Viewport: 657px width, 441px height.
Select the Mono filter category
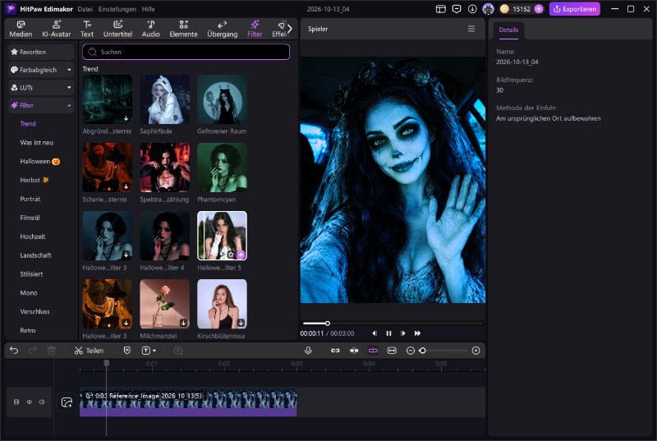[29, 292]
